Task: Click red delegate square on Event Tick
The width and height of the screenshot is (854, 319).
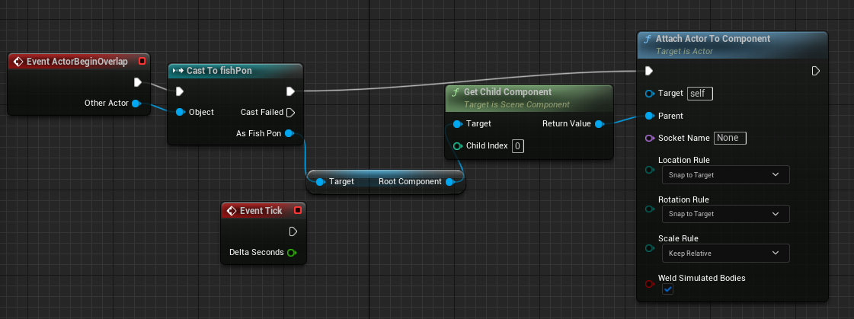Action: (297, 210)
